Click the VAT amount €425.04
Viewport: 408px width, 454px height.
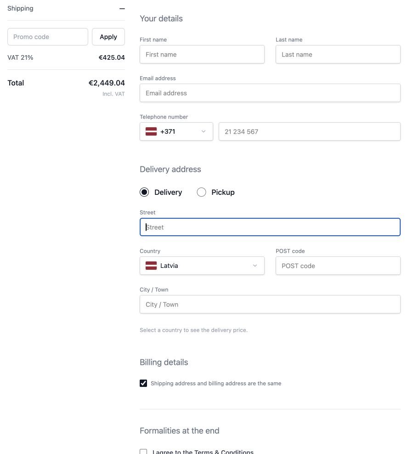(112, 57)
